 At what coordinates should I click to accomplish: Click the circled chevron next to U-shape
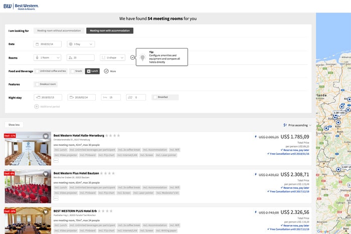pyautogui.click(x=132, y=58)
